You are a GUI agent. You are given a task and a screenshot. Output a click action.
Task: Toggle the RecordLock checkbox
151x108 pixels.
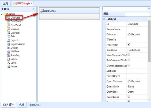pyautogui.click(x=129, y=96)
